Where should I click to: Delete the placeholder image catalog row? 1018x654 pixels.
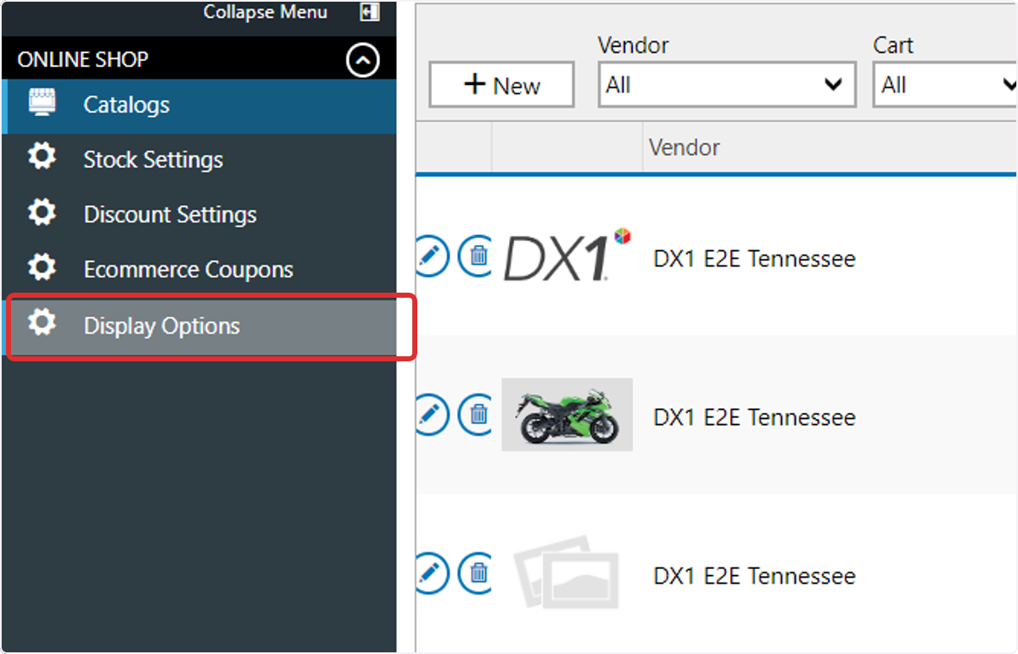point(475,573)
